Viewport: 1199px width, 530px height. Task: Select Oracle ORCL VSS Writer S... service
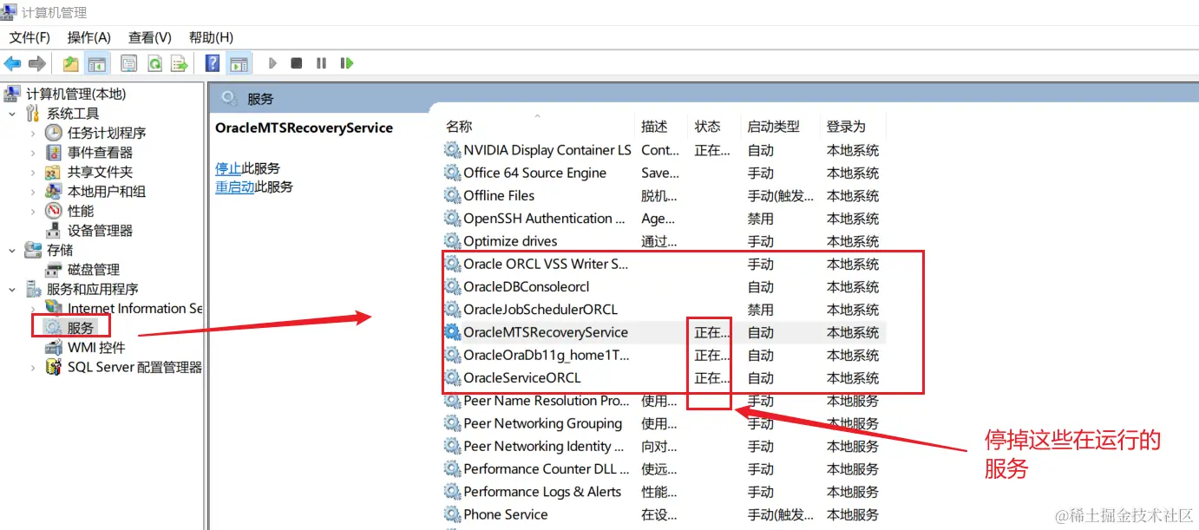point(546,264)
